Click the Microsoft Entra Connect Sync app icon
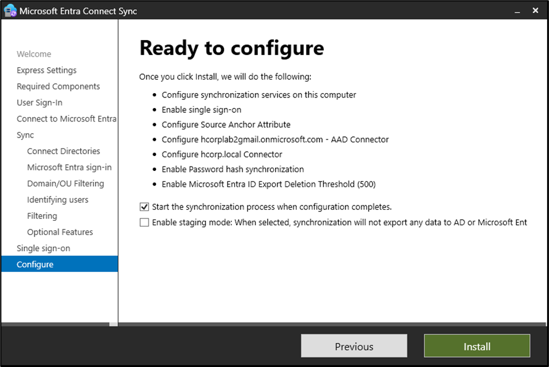 click(x=10, y=10)
